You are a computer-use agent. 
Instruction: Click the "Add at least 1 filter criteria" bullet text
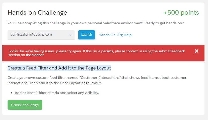[x=57, y=93]
